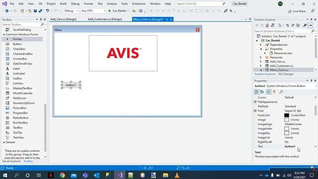The height and width of the screenshot is (179, 318).
Task: Open the Text property dropdown arrow
Action: pyautogui.click(x=316, y=147)
